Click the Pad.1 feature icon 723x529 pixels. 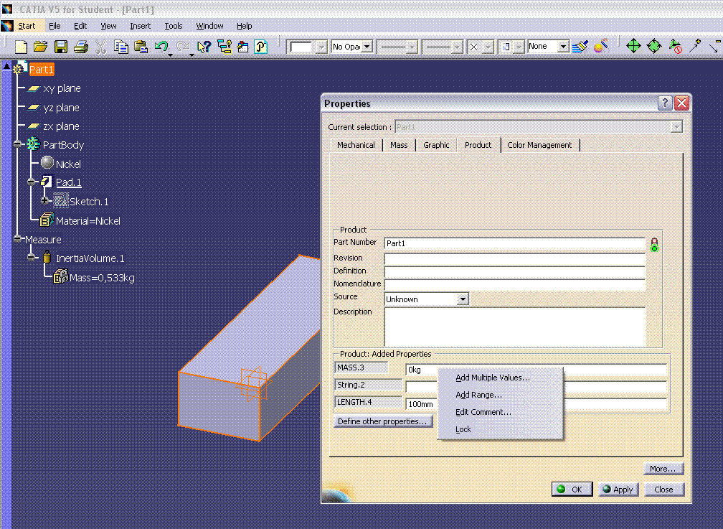pyautogui.click(x=46, y=182)
